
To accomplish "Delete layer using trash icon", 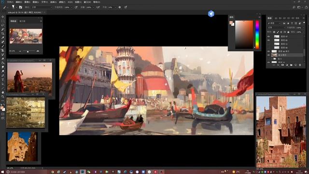I will [x=300, y=65].
